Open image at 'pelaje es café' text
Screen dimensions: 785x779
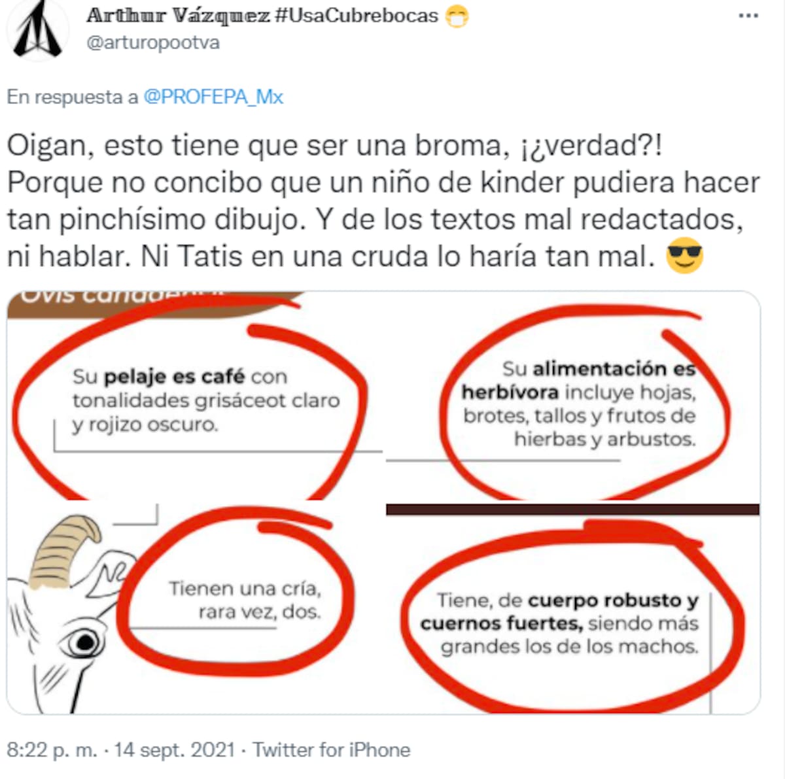coord(174,377)
